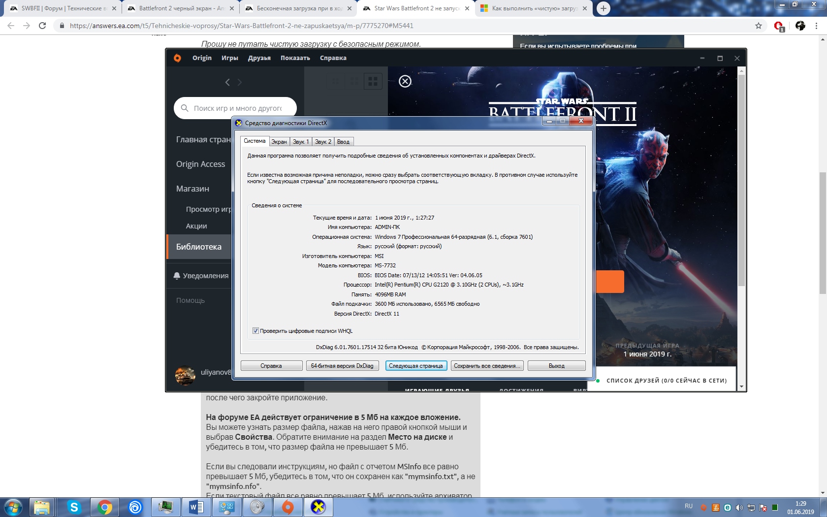
Task: Click the Выход button in DxDiag
Action: click(x=557, y=366)
